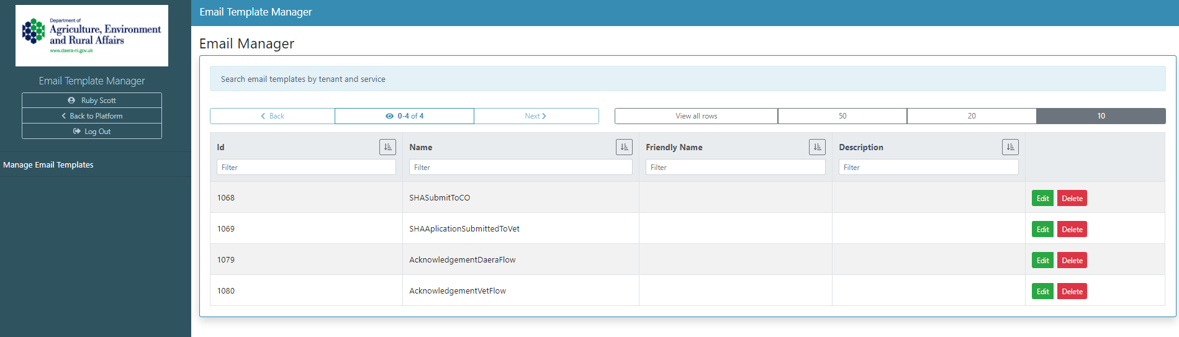Click the DAERA department logo
This screenshot has width=1179, height=337.
pyautogui.click(x=92, y=36)
